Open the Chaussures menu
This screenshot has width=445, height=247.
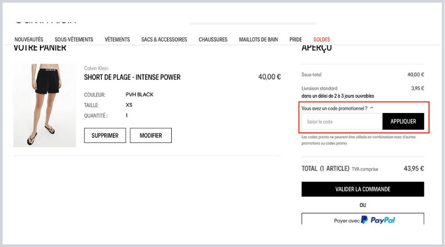(x=213, y=39)
